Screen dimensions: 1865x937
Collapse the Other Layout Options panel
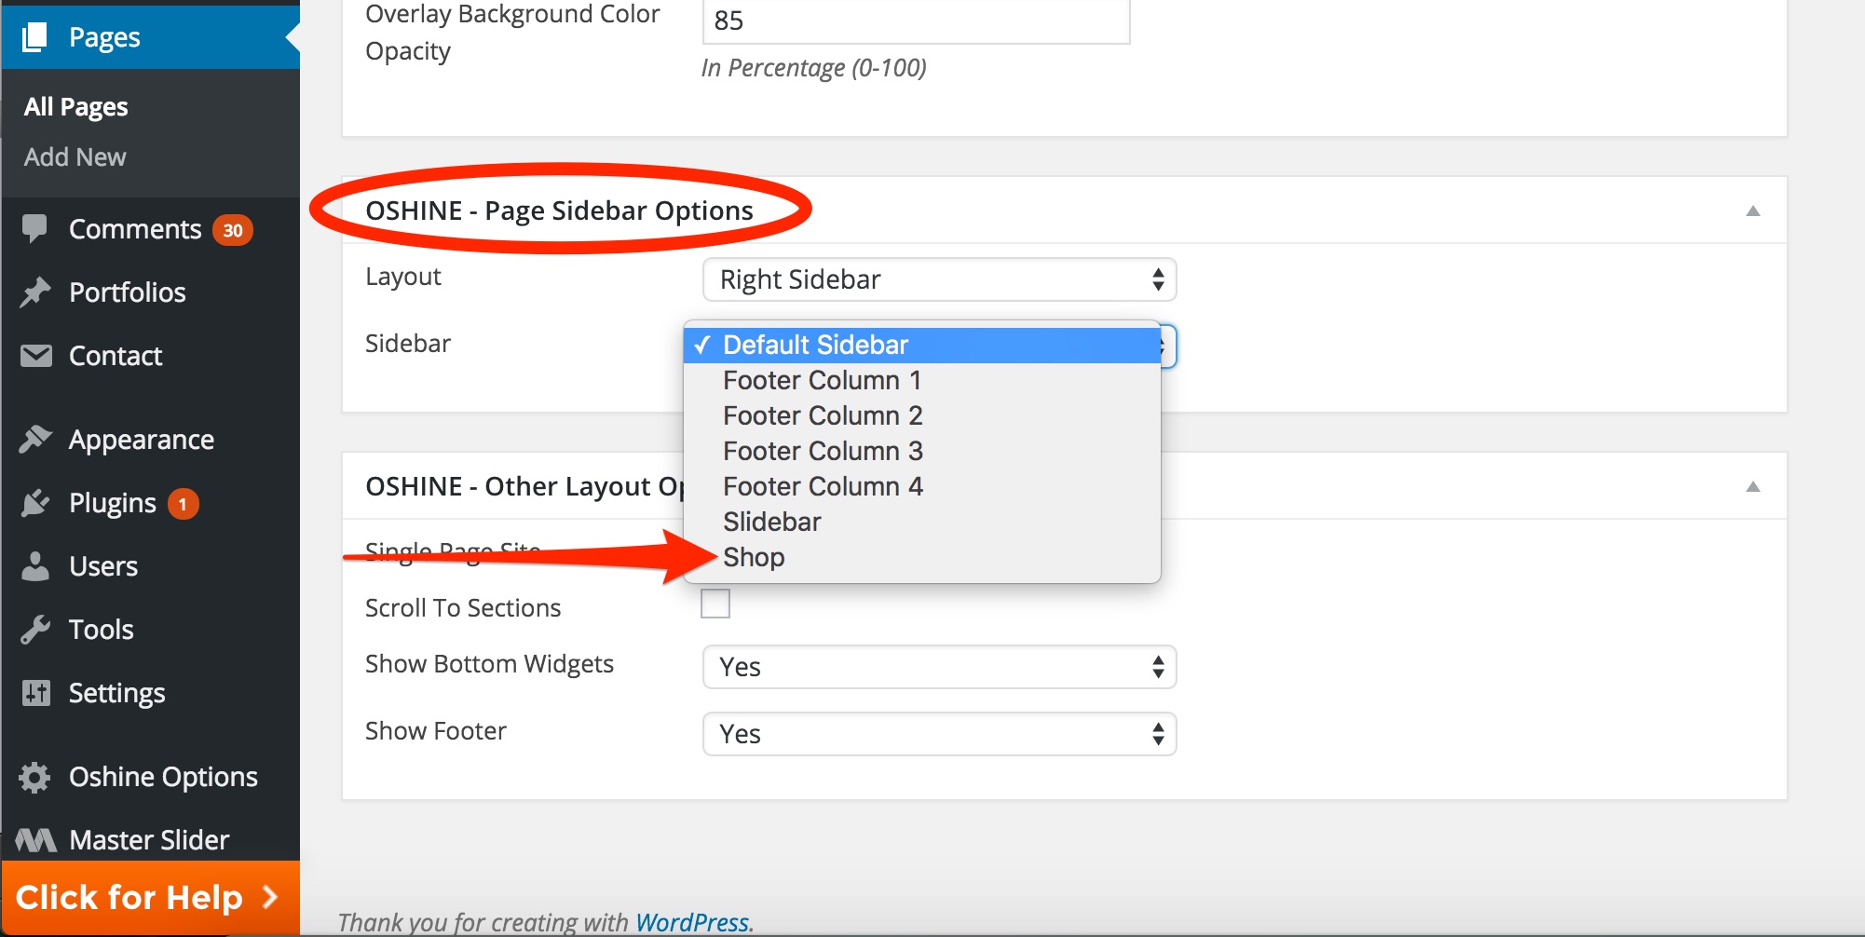tap(1752, 486)
